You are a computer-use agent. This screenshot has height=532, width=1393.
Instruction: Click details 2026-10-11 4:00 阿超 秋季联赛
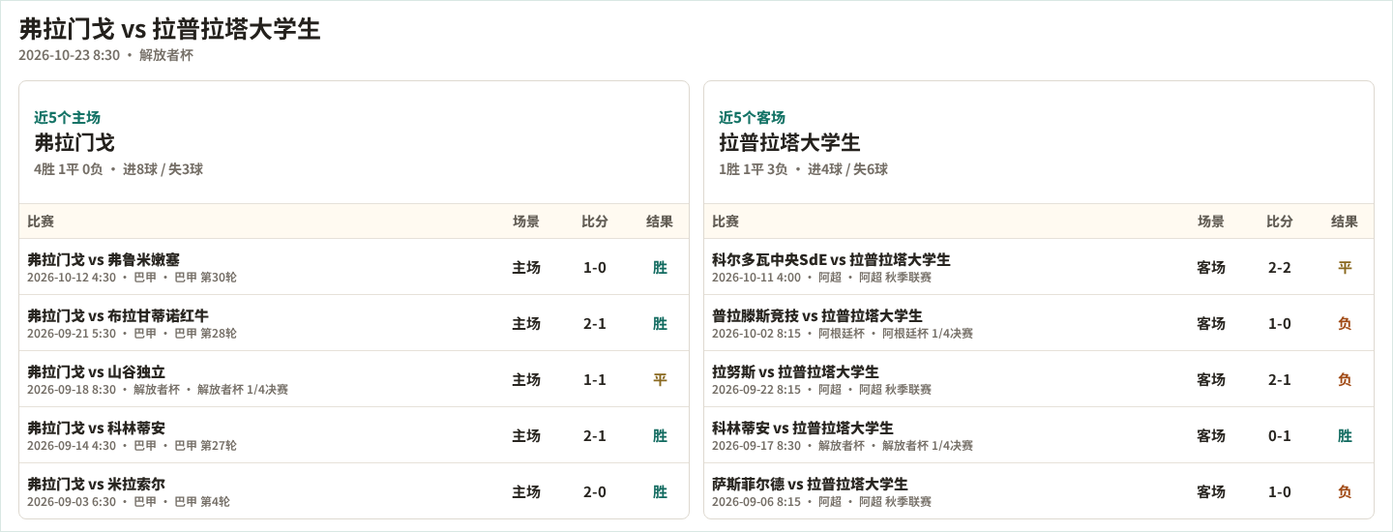tap(821, 278)
